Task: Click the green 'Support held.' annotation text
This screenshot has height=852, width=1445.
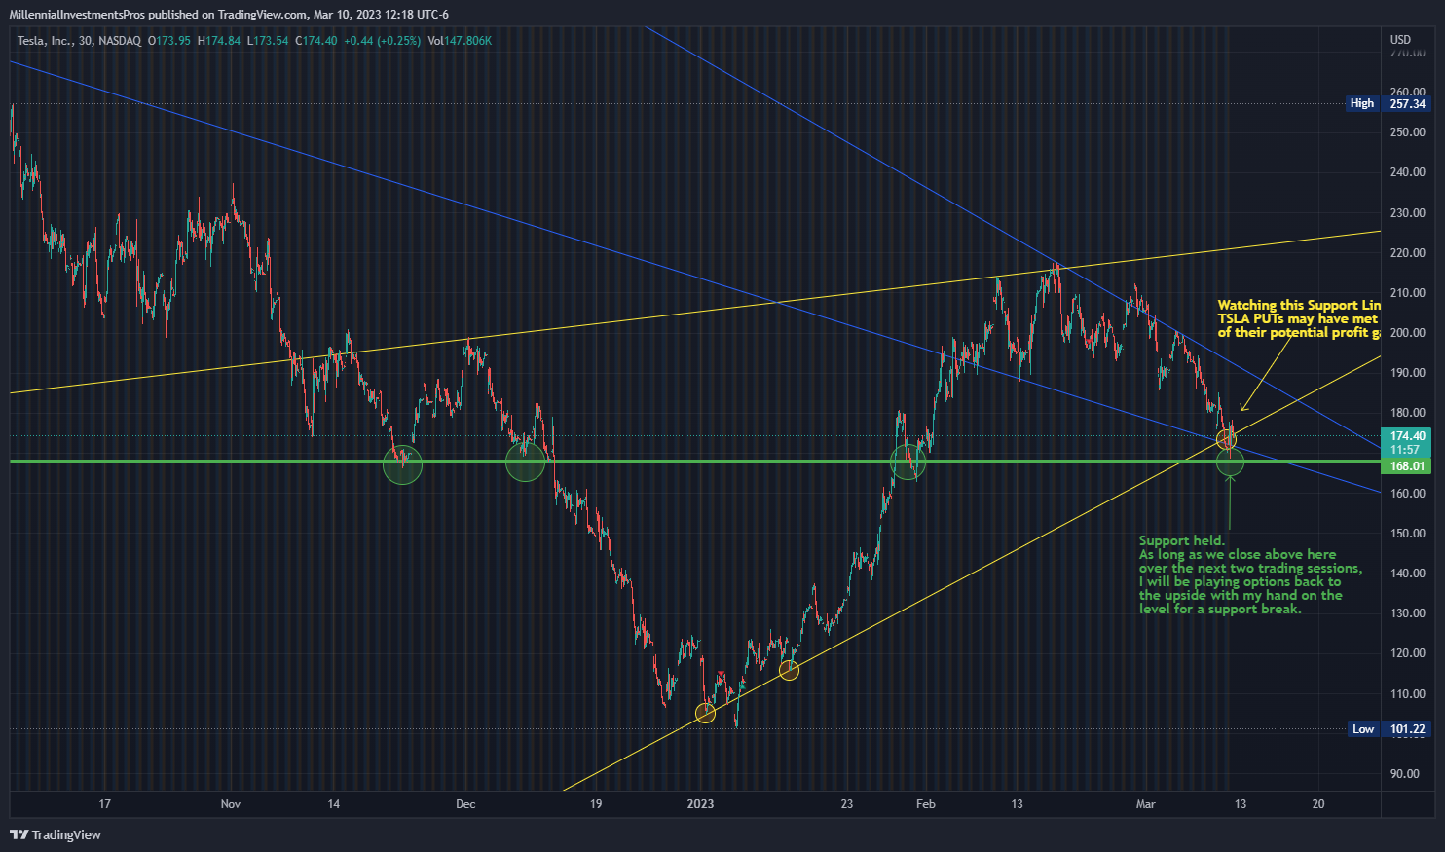Action: pos(1250,574)
